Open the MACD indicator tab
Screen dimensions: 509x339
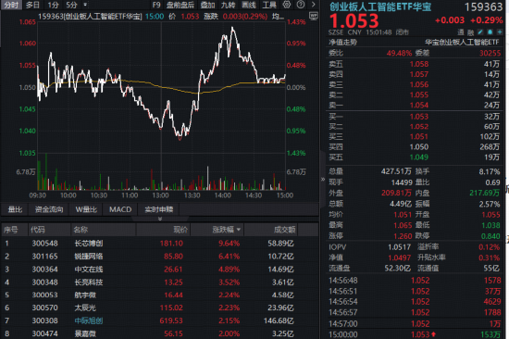tap(120, 209)
